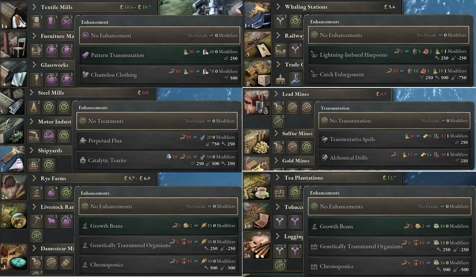Select Pattern Transmutation enhancement for Textile Mills

(159, 55)
